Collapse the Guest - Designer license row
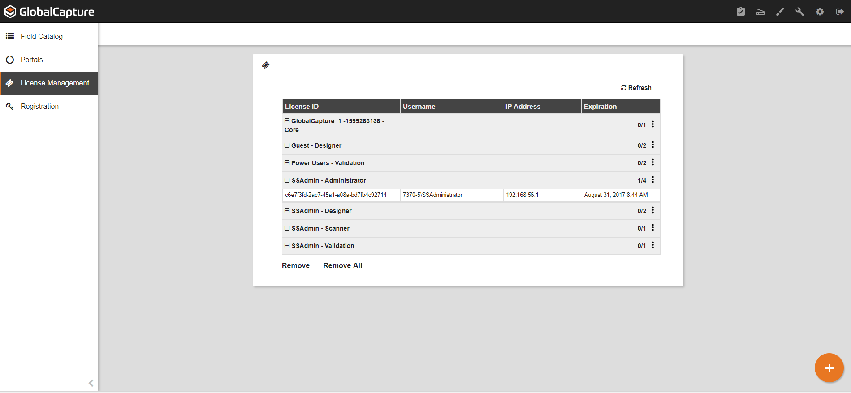This screenshot has width=851, height=393. click(287, 145)
